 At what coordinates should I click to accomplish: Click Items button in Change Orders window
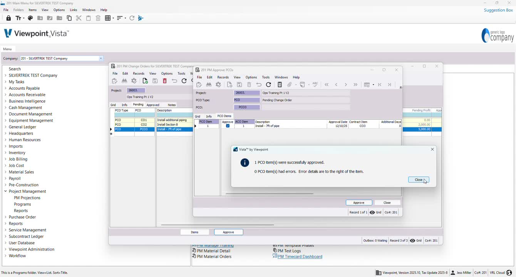[x=195, y=232]
